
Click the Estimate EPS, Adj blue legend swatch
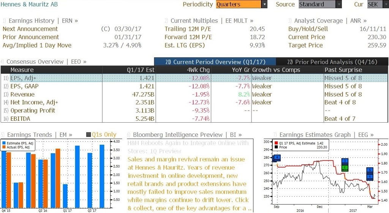tap(4, 143)
